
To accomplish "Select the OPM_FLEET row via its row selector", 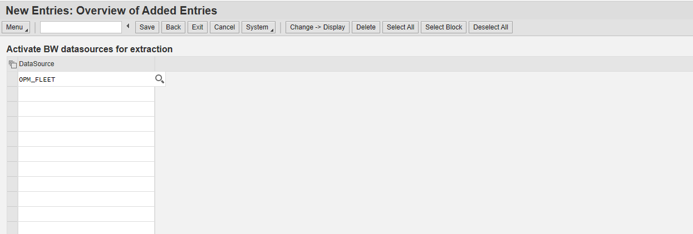I will (x=12, y=79).
